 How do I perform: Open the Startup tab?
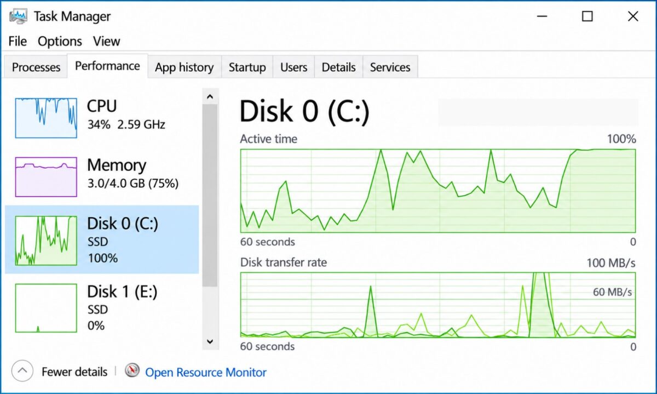[x=247, y=67]
